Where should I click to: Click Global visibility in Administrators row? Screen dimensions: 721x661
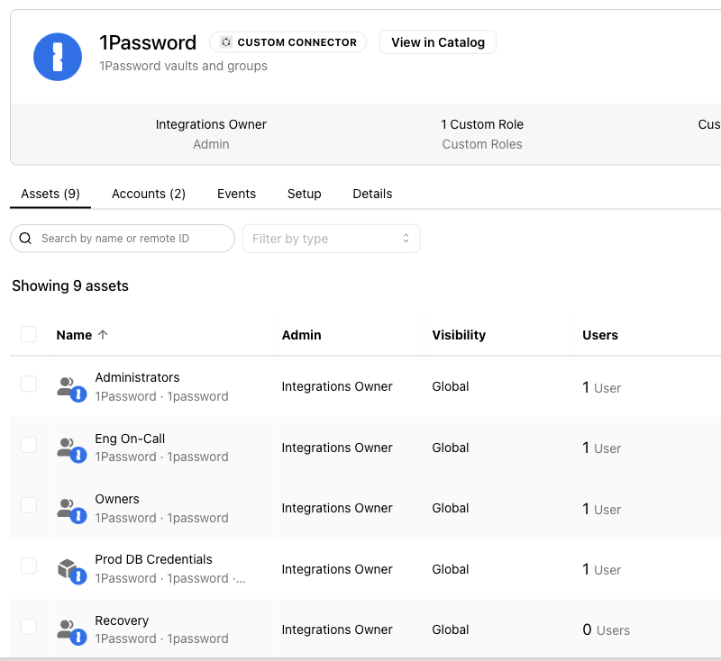click(x=450, y=386)
